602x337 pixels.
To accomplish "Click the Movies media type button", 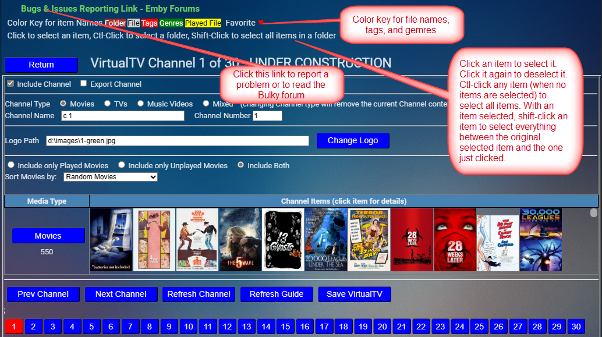I will 48,236.
